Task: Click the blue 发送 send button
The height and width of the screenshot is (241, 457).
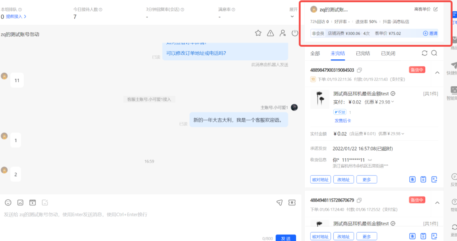Action: (286, 238)
